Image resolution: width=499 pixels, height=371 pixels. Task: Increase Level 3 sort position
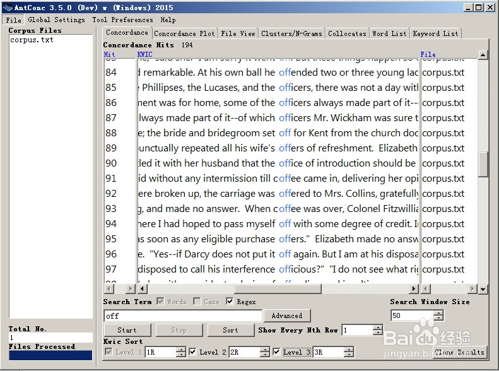click(x=349, y=350)
